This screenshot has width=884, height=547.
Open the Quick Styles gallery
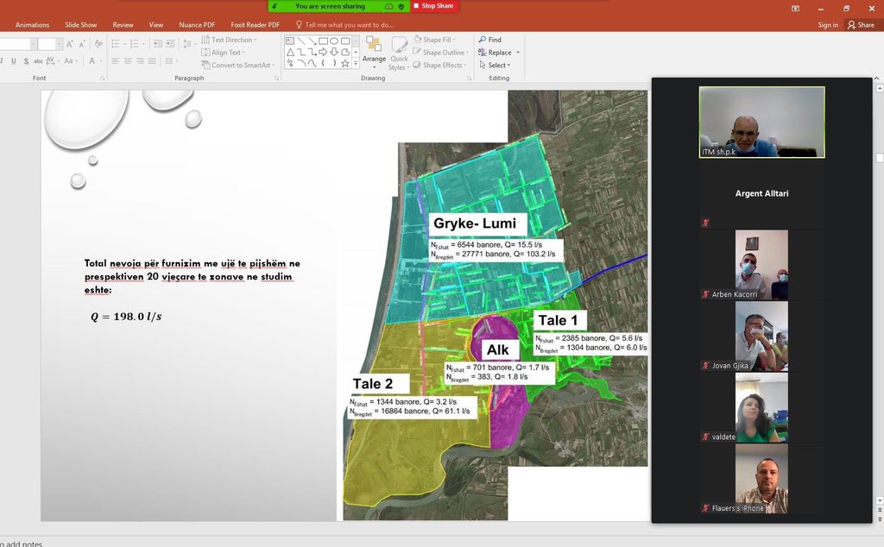point(399,53)
